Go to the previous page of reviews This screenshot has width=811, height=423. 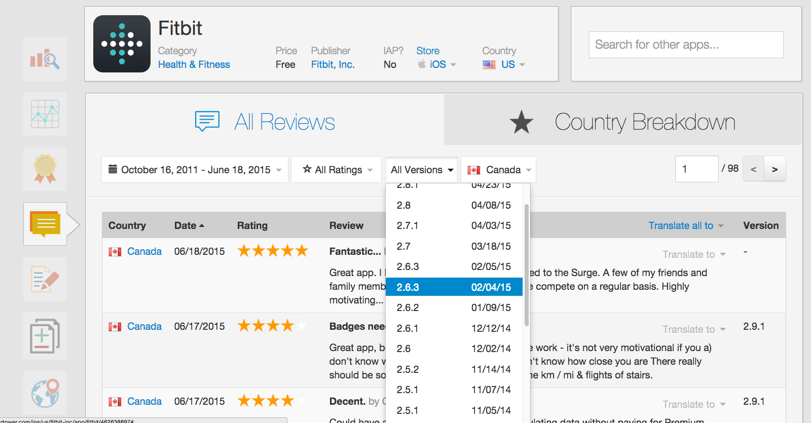[x=754, y=169]
